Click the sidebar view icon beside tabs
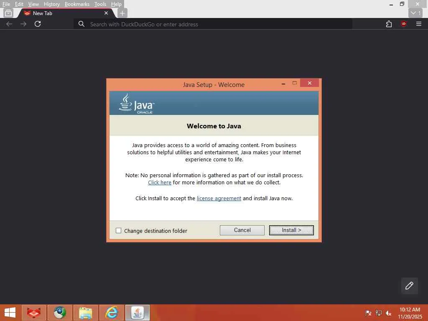428x321 pixels. tap(8, 13)
